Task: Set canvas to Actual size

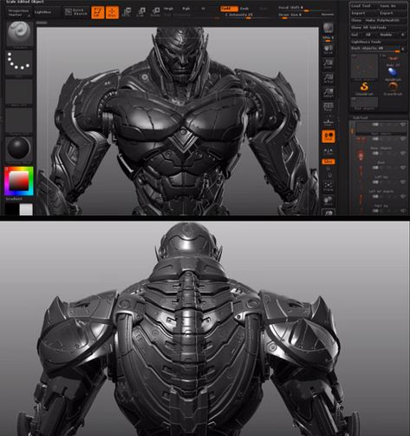Action: click(328, 78)
